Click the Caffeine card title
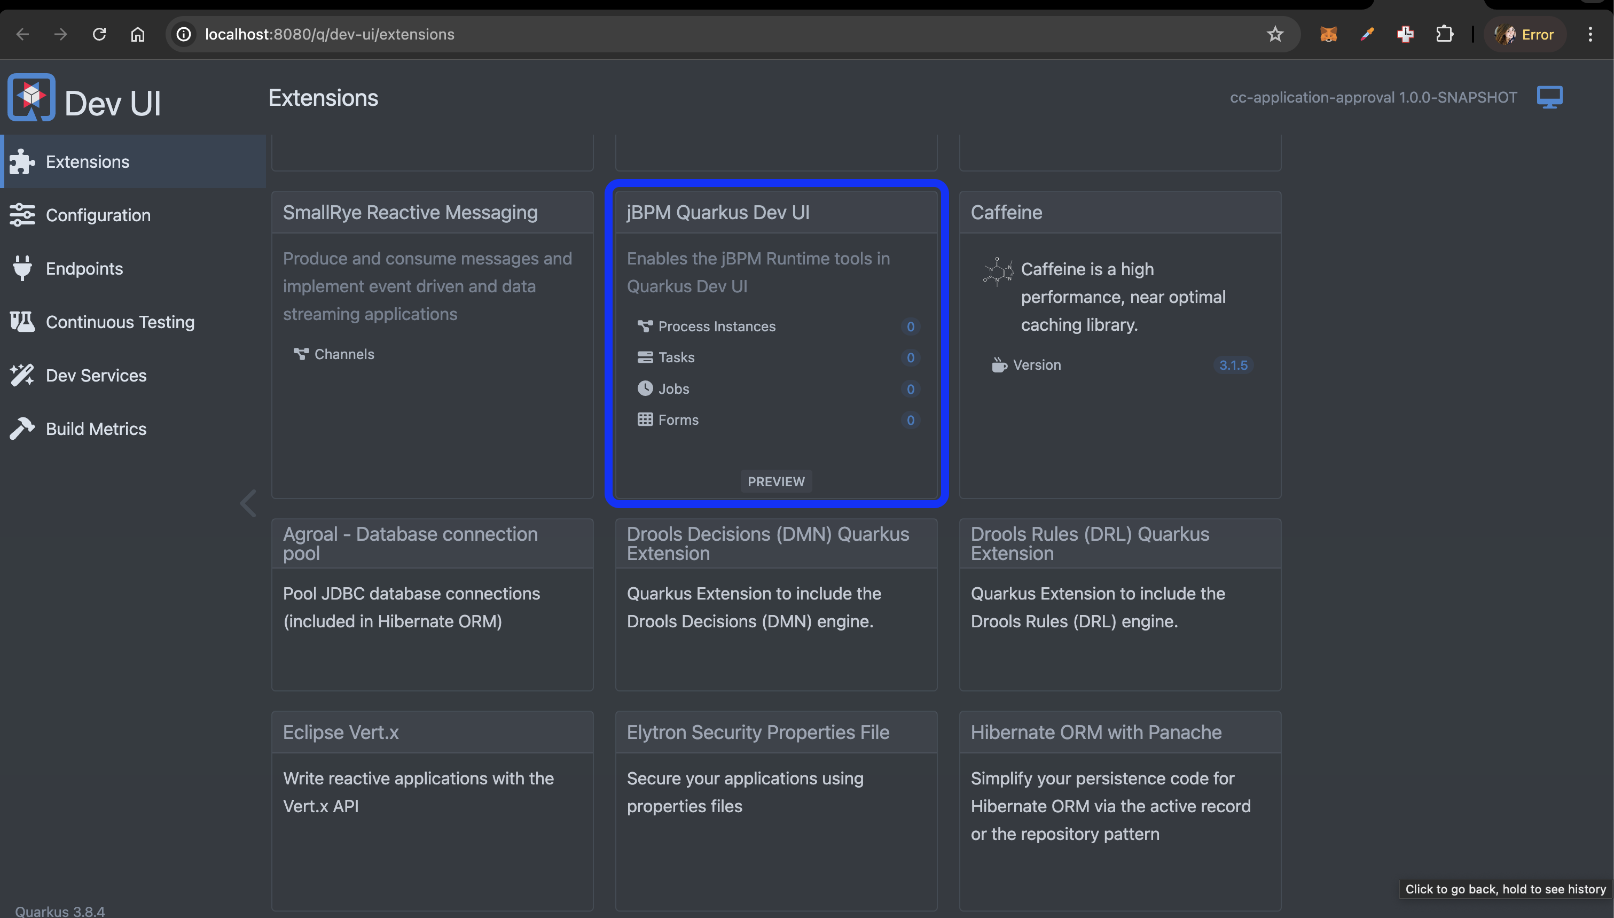 click(1006, 213)
